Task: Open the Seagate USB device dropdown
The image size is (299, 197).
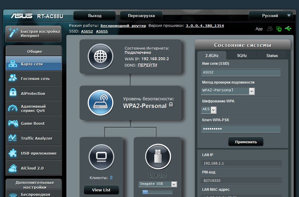Action: tap(158, 184)
